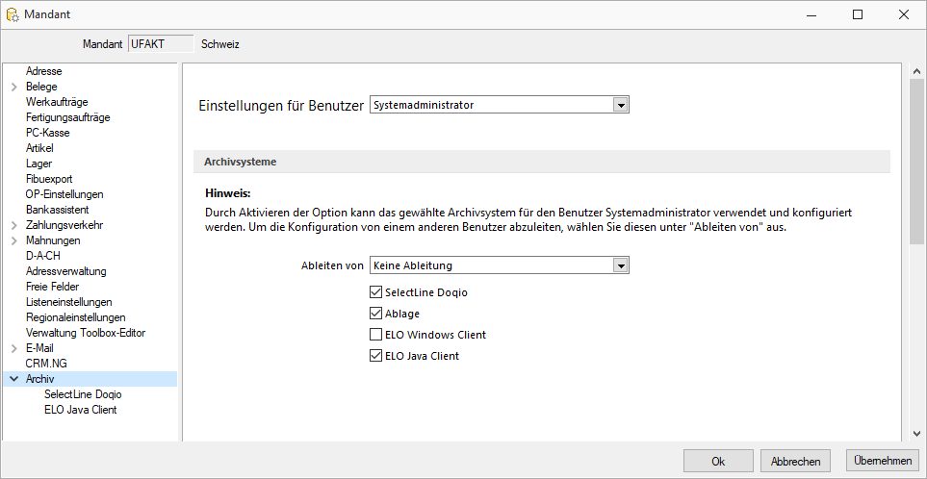Collapse the Archiv tree node
The image size is (927, 479).
point(14,379)
